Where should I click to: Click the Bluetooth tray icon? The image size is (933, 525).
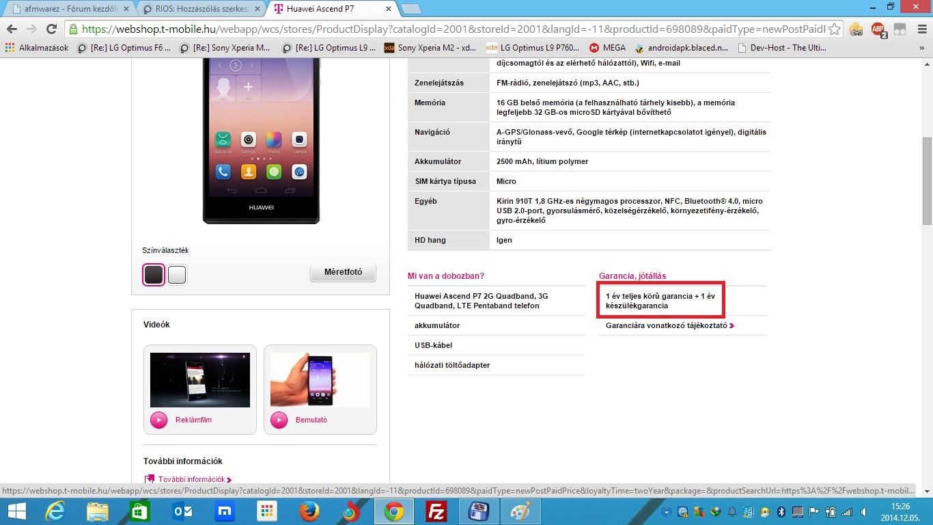pyautogui.click(x=781, y=511)
